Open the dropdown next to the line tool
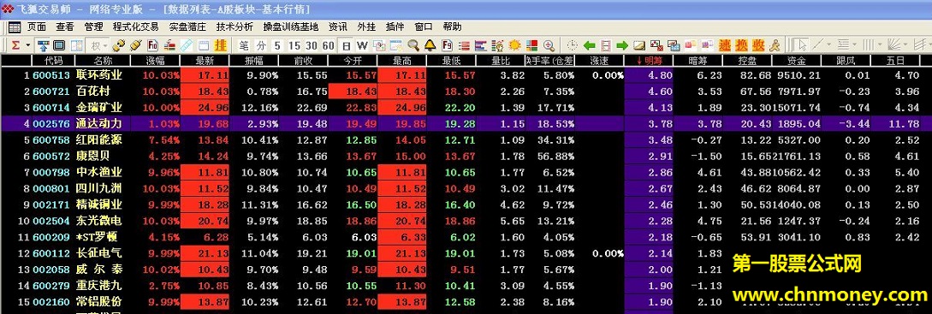Viewport: 932px width, 314px height. [x=828, y=45]
